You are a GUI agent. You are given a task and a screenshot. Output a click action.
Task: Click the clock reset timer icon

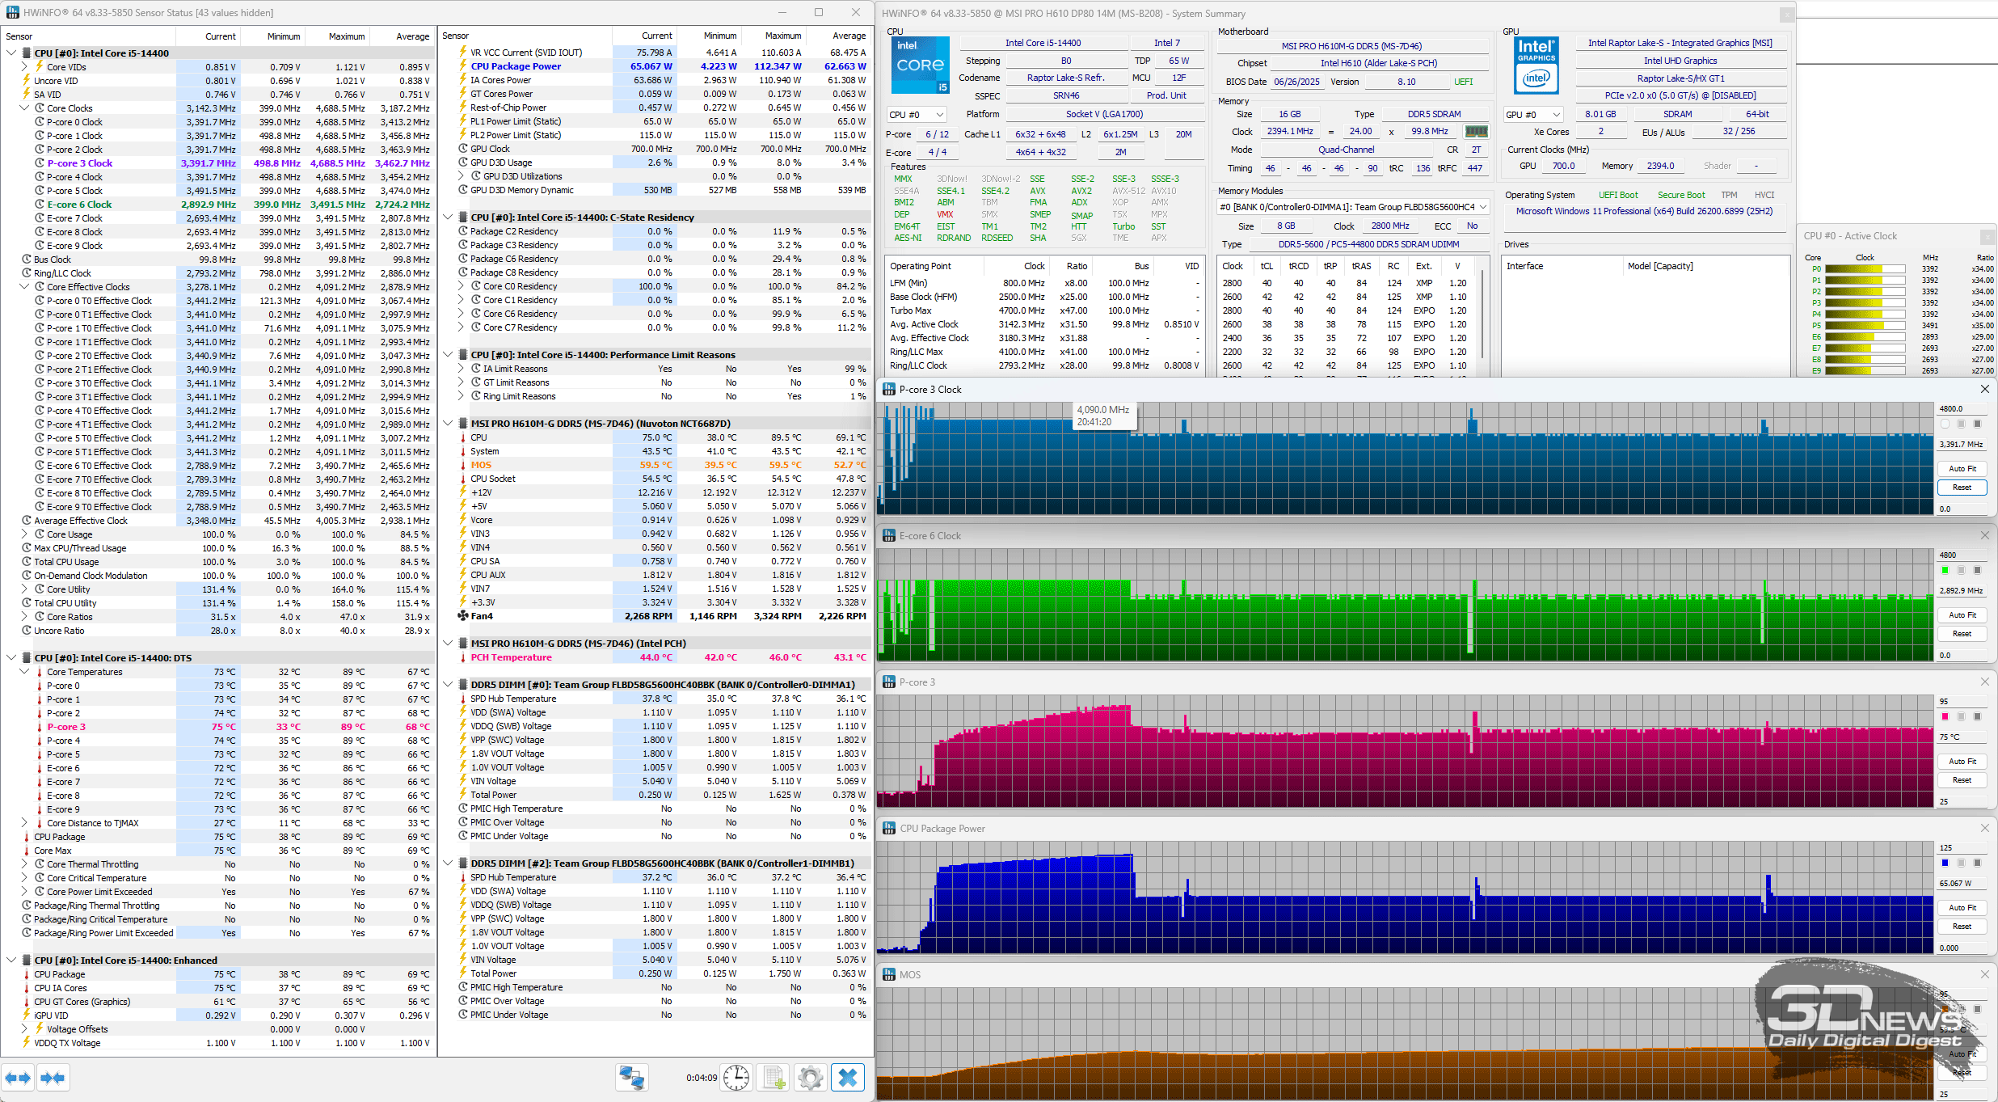click(736, 1078)
